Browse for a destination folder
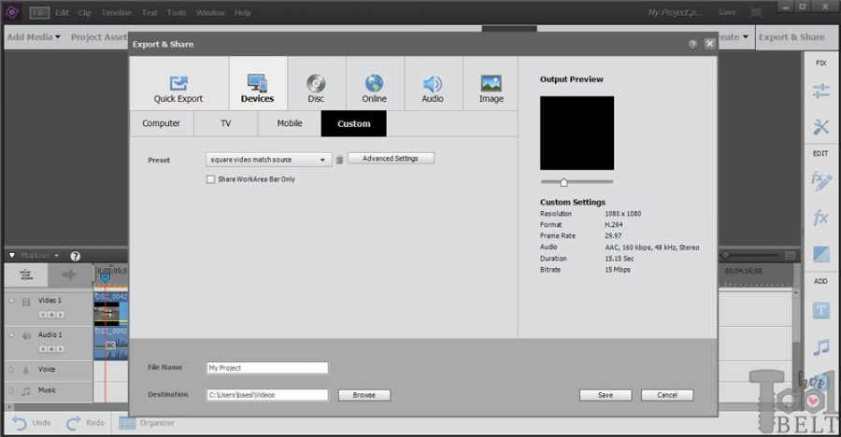This screenshot has height=437, width=841. [364, 395]
